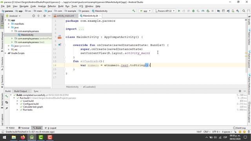
Task: Open the Terminal tool window
Action: (24, 128)
